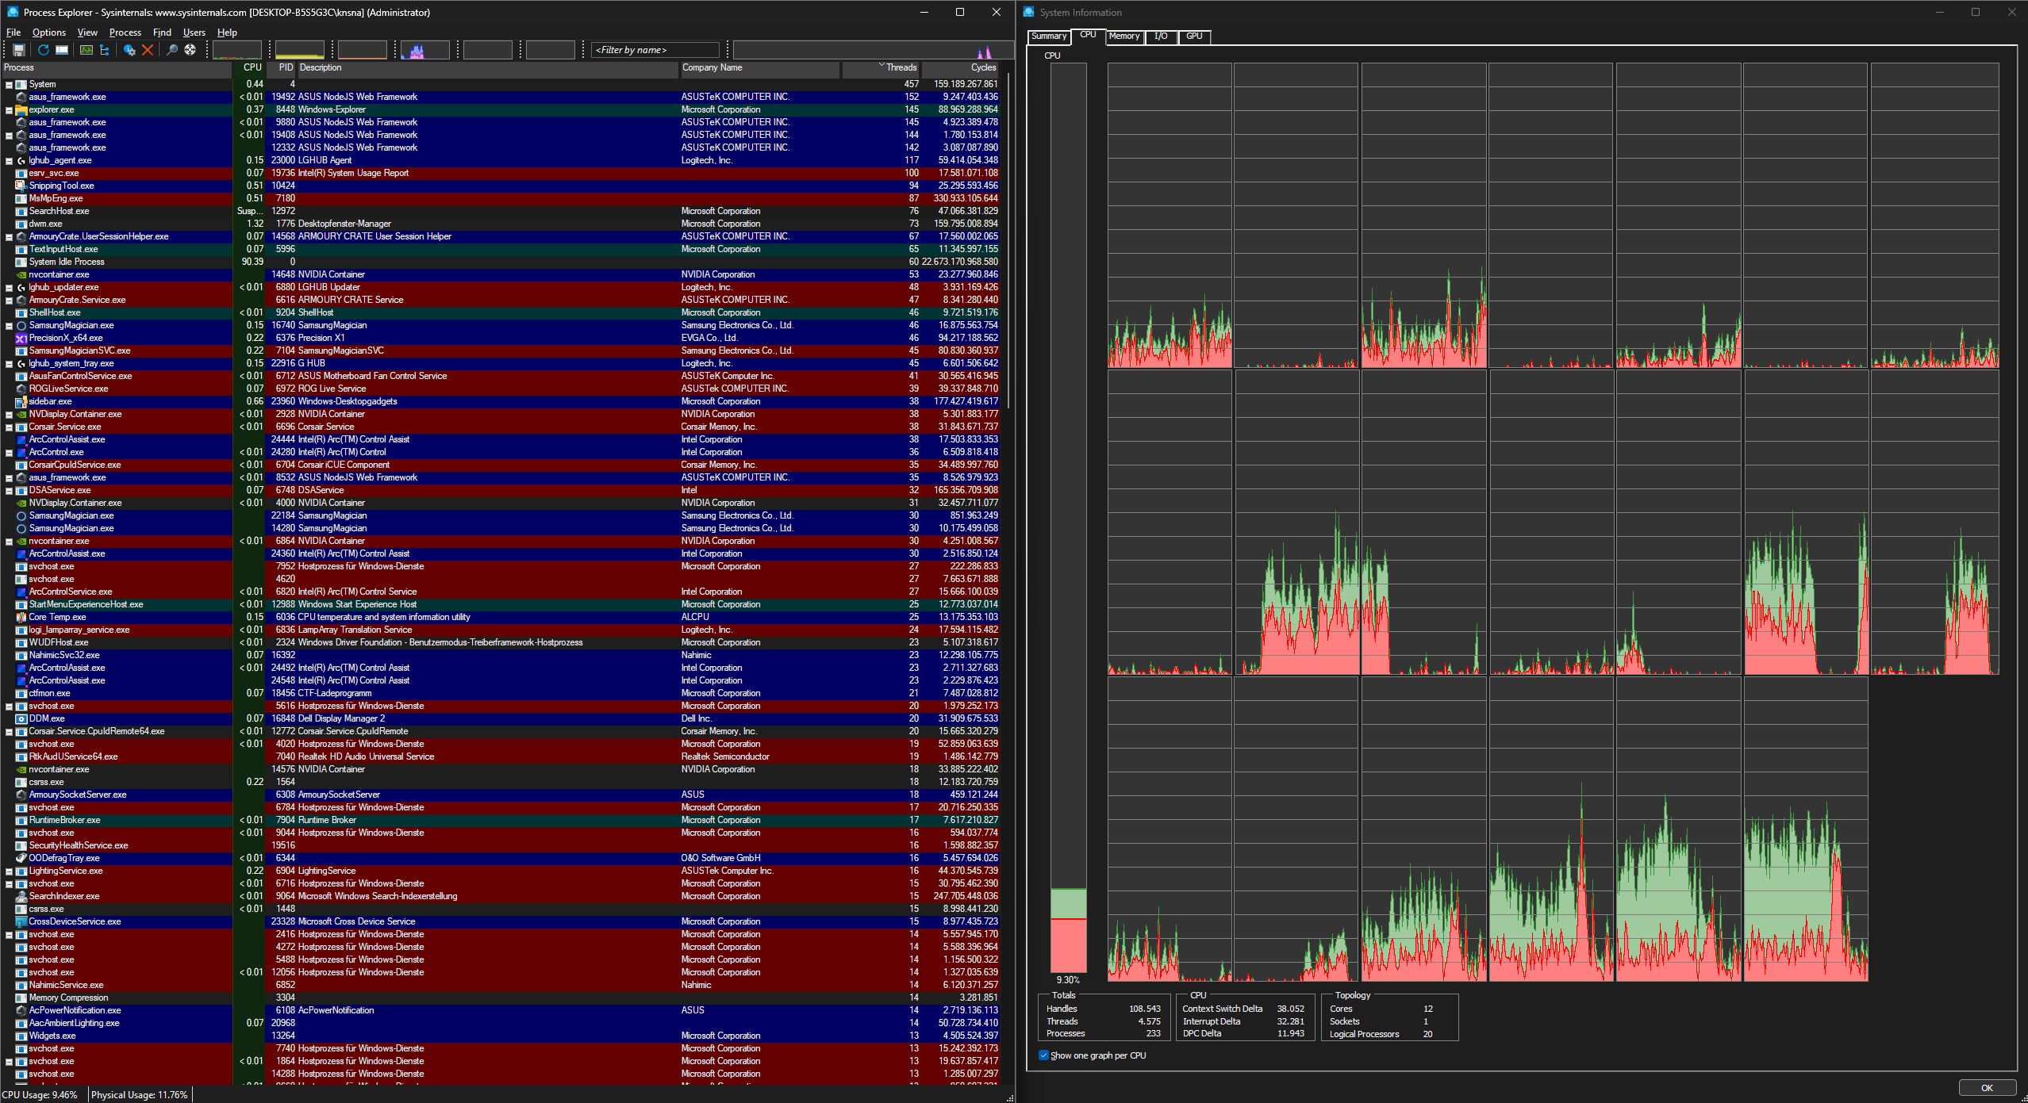Kill selected process with the red X icon
2028x1103 pixels.
(x=148, y=49)
